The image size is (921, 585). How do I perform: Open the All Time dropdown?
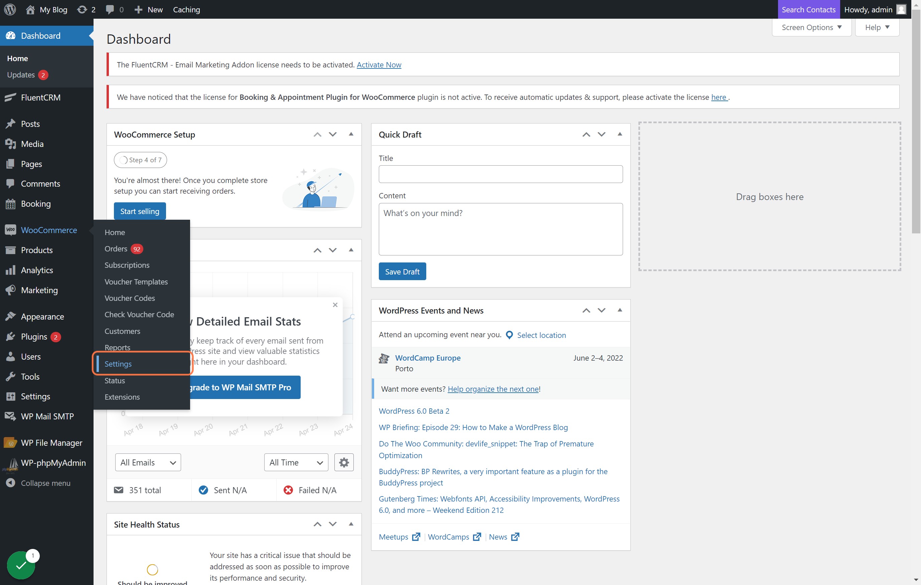(x=296, y=463)
